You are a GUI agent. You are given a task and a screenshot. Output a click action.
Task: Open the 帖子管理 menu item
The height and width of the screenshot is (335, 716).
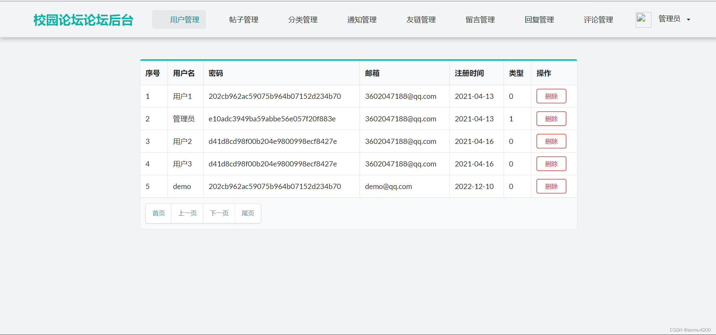point(244,20)
